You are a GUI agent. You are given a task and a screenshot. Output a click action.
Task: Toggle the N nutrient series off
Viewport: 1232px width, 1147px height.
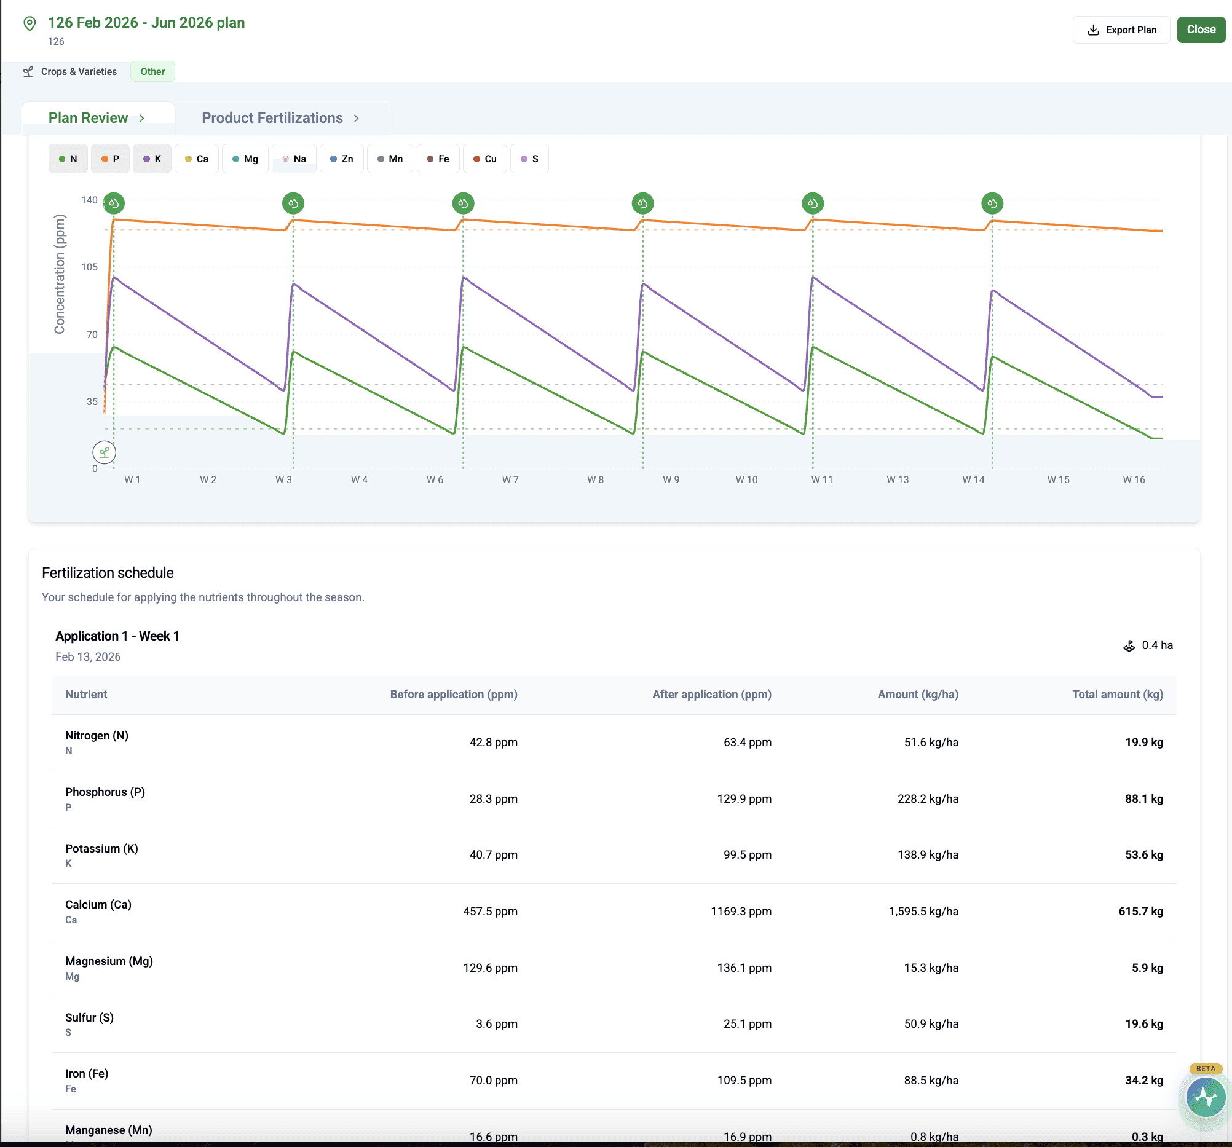68,159
